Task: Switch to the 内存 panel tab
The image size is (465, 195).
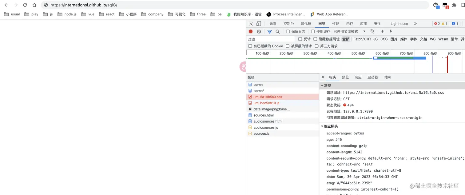Action: tap(350, 24)
